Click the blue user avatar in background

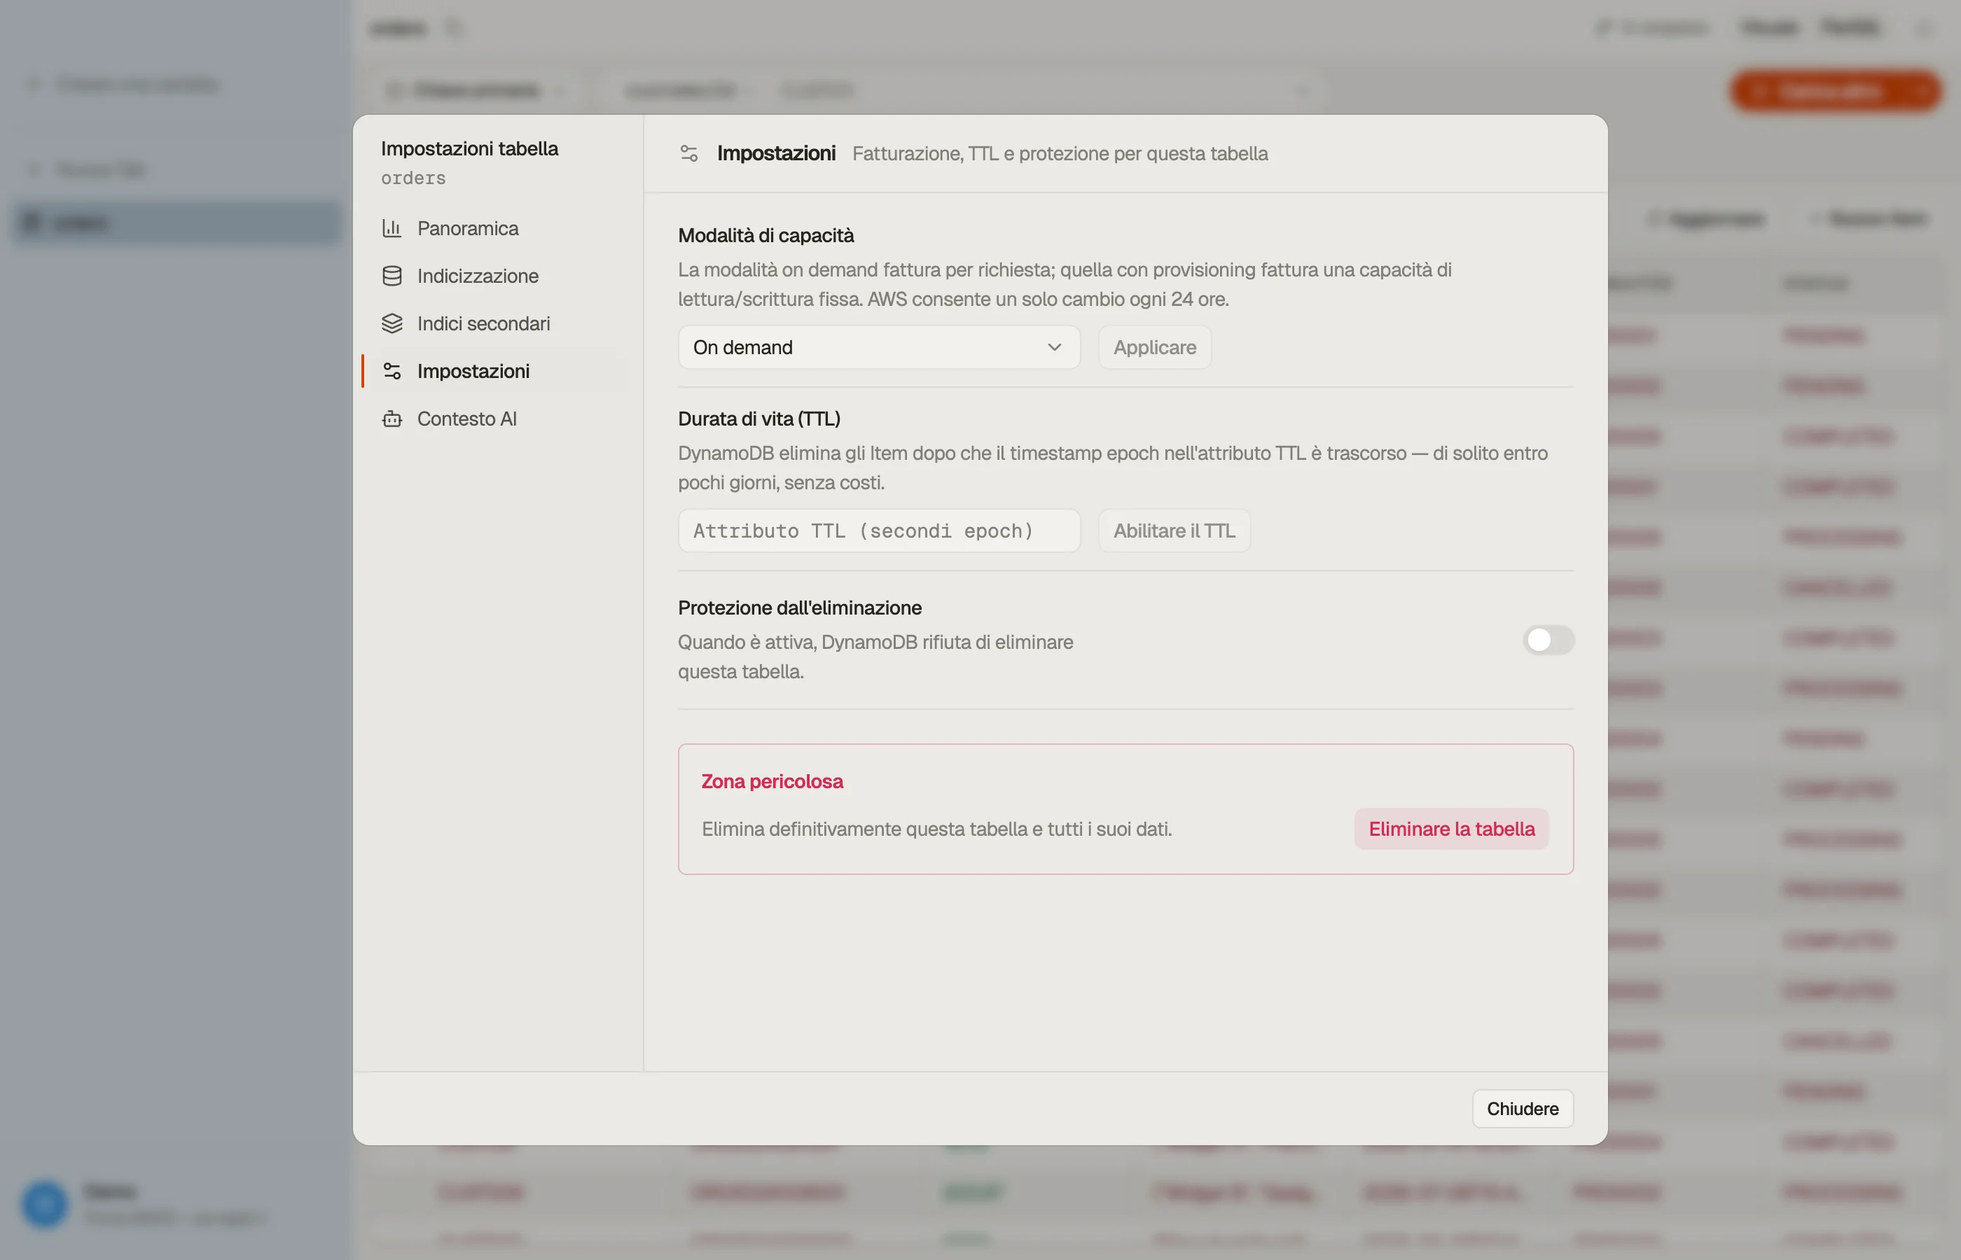(x=44, y=1205)
